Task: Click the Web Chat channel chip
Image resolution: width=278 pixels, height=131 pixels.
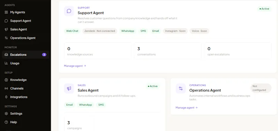Action: click(x=72, y=31)
